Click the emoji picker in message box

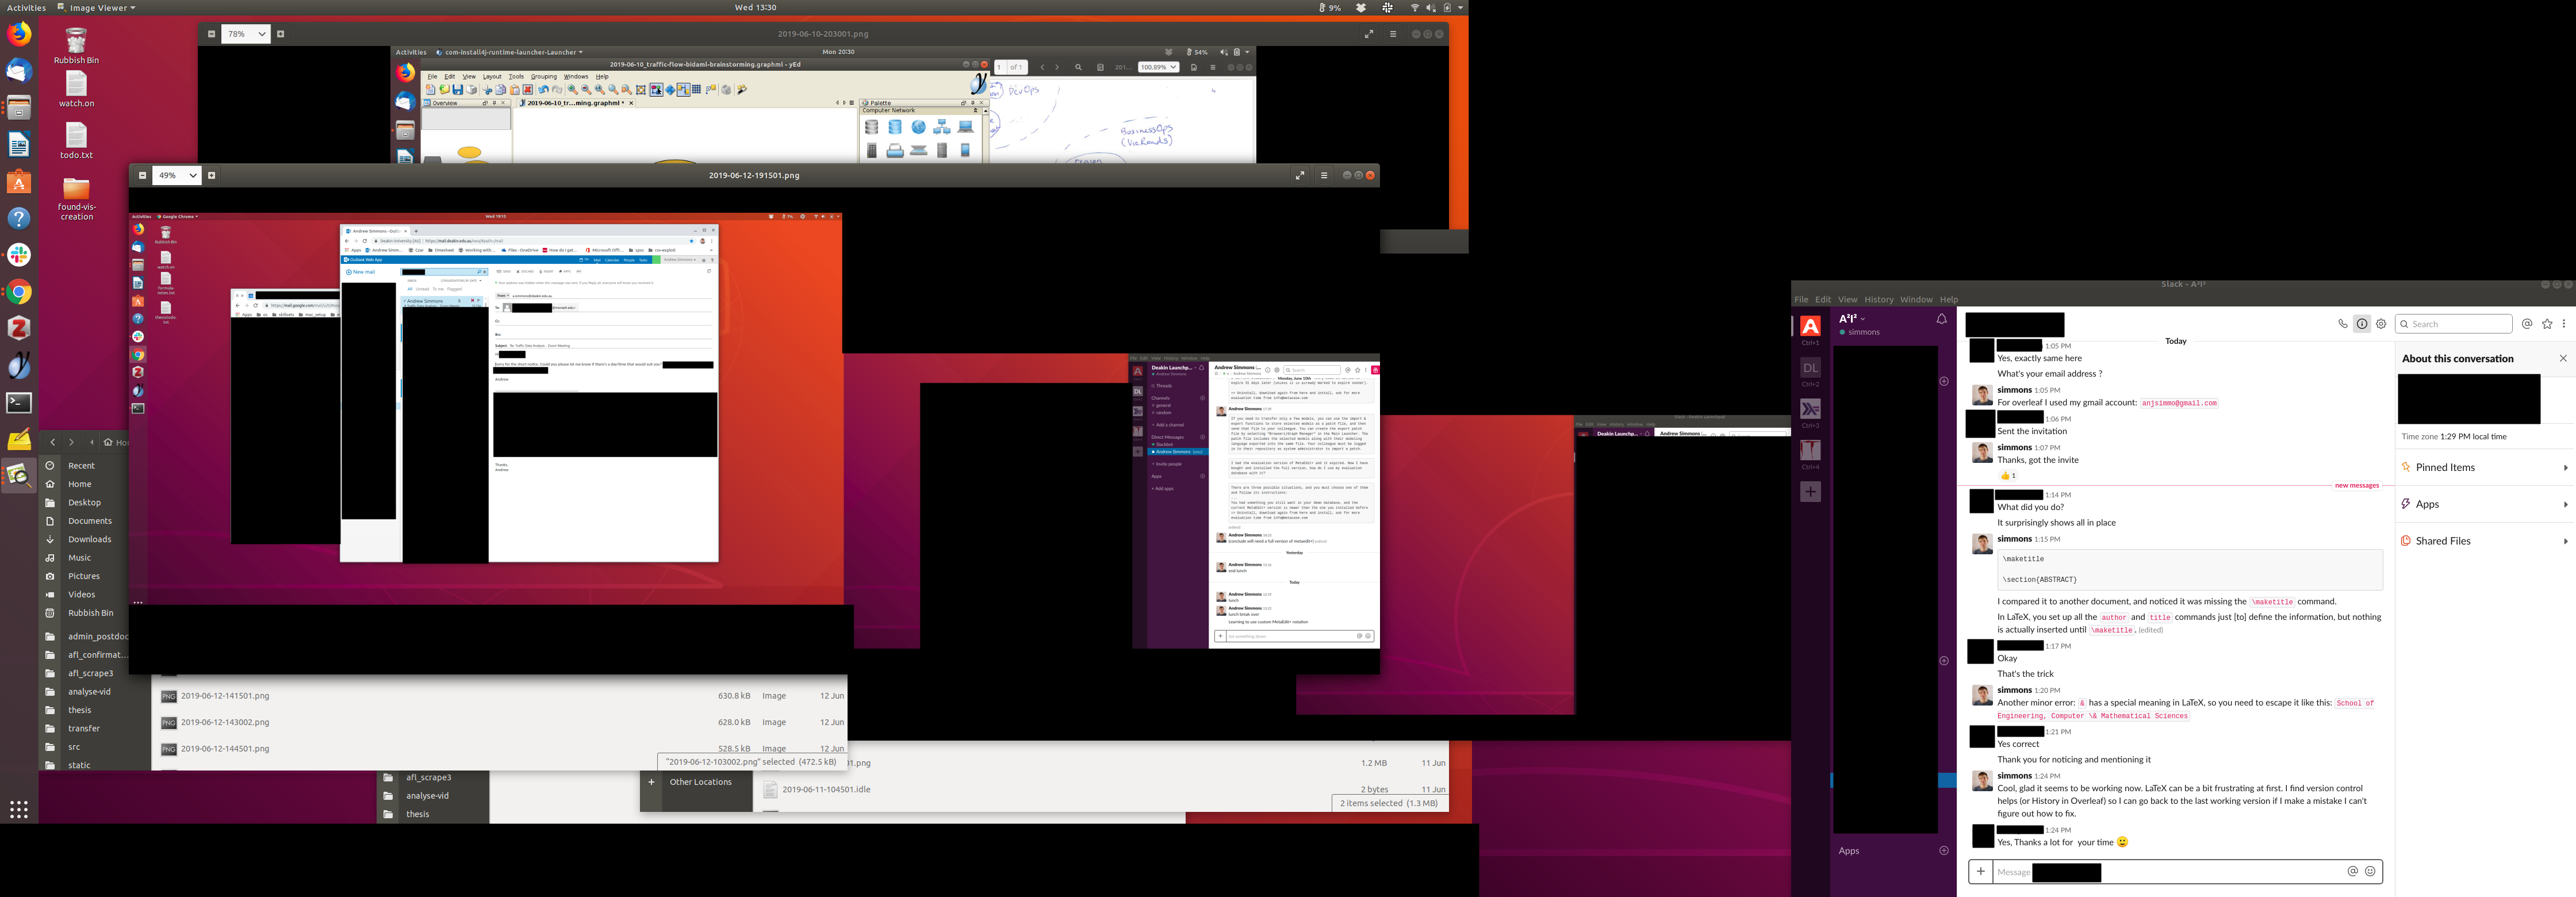(2370, 871)
